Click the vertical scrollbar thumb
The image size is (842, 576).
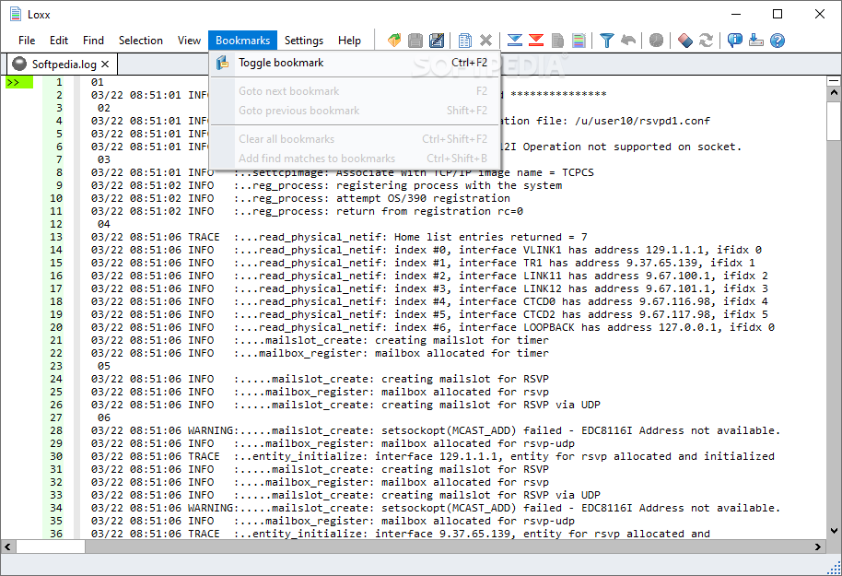[x=834, y=120]
